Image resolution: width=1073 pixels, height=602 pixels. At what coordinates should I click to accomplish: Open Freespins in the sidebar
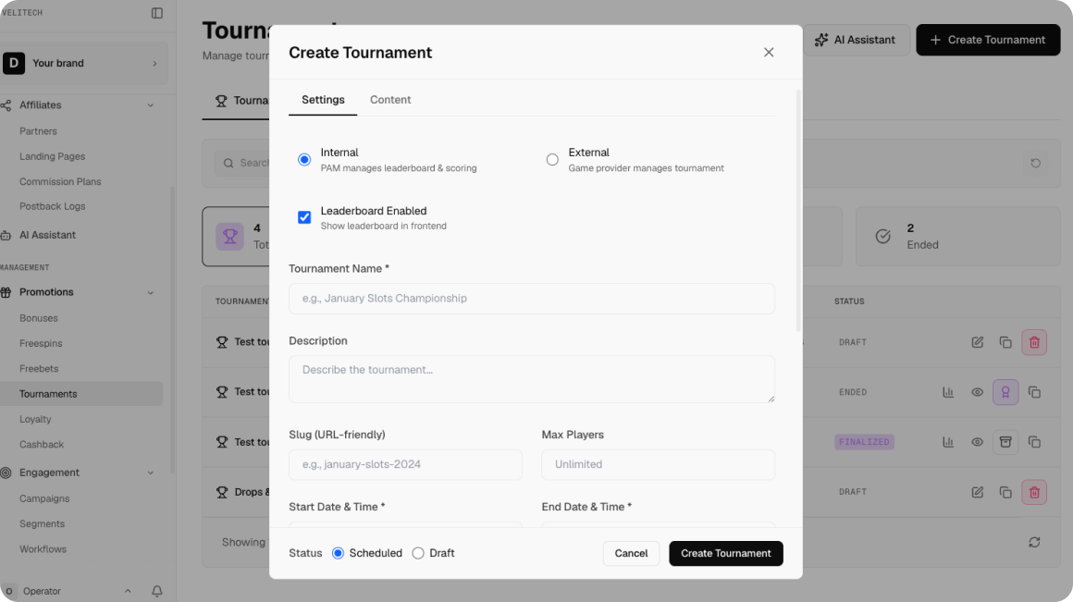pos(41,343)
